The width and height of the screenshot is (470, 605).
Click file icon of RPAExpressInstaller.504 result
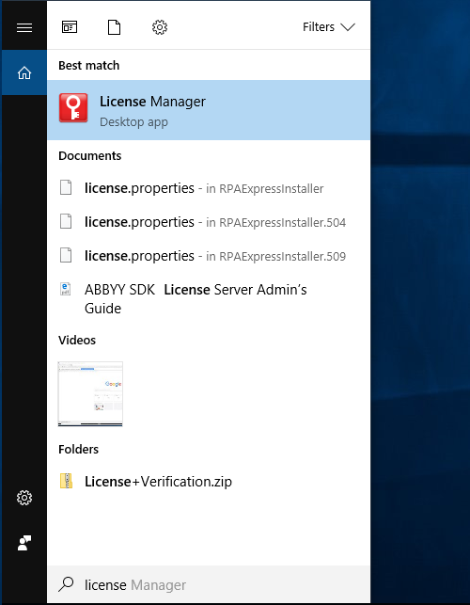click(x=66, y=221)
